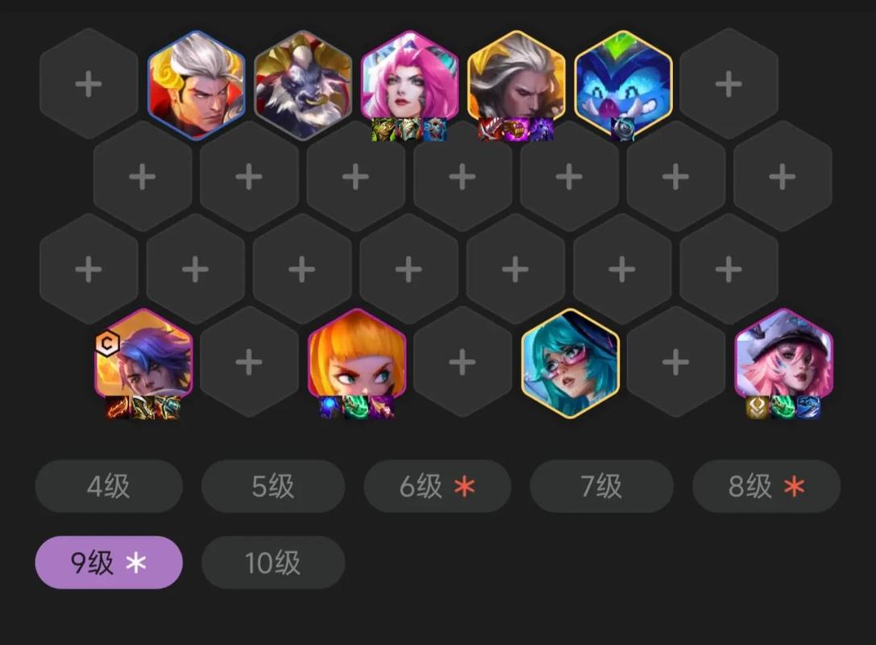Select the teal-haired glasses champion portrait
The height and width of the screenshot is (645, 876).
(x=570, y=363)
